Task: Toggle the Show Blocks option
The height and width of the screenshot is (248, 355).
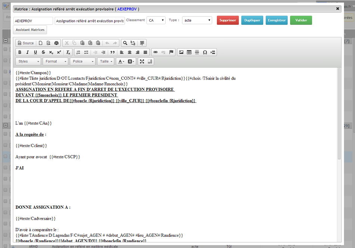Action: tap(149, 61)
